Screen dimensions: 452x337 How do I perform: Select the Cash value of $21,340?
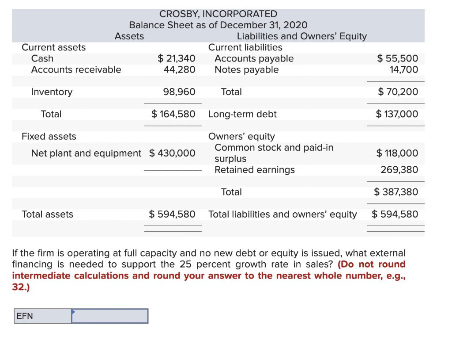click(x=177, y=58)
